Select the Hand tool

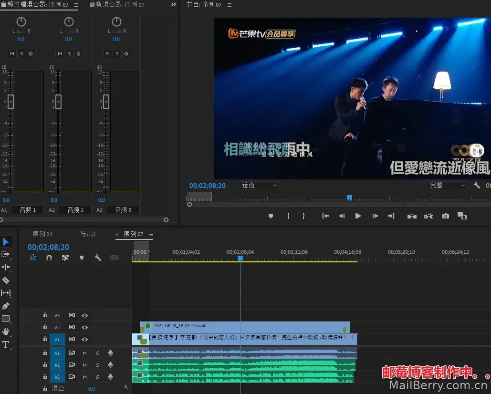[6, 332]
